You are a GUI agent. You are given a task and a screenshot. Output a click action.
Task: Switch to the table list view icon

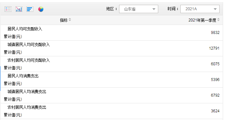point(8,9)
